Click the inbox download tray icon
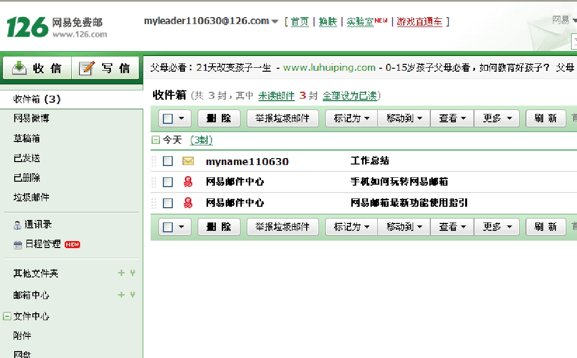 tap(19, 68)
